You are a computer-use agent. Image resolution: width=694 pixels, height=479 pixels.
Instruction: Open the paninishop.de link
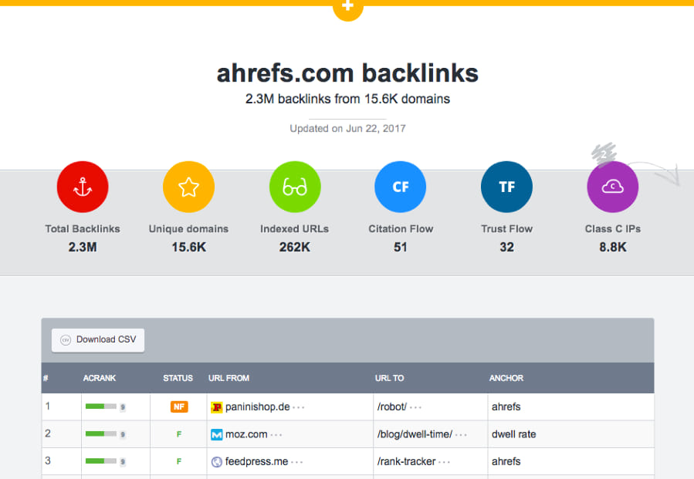click(x=258, y=407)
